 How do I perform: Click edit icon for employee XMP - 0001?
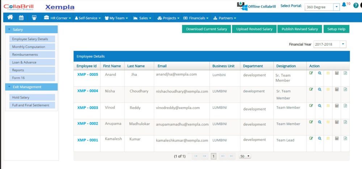click(x=311, y=138)
